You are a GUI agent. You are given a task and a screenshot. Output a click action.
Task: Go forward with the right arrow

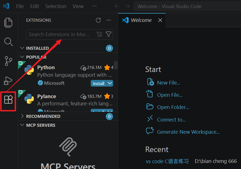point(127,6)
